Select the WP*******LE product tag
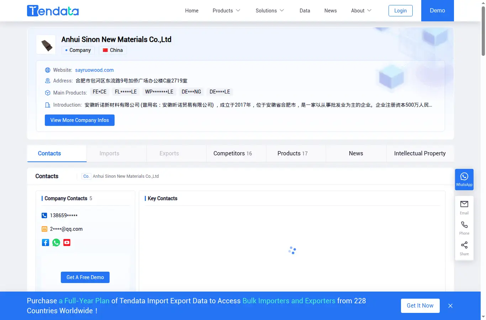The height and width of the screenshot is (320, 486). (159, 92)
